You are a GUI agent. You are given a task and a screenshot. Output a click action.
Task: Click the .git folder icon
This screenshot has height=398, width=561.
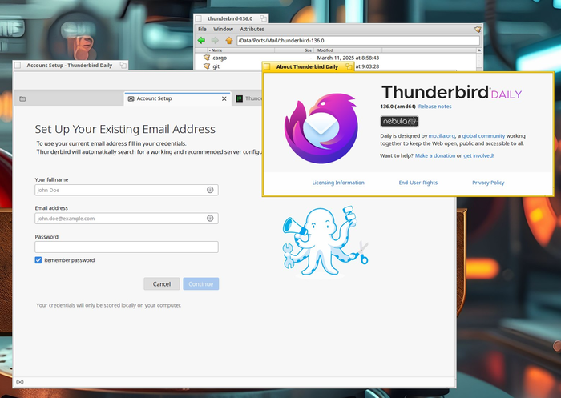pos(207,66)
